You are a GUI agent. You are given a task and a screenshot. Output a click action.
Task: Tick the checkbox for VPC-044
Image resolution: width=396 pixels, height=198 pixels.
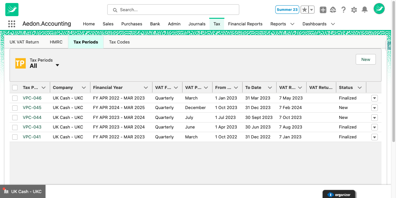coord(15,118)
